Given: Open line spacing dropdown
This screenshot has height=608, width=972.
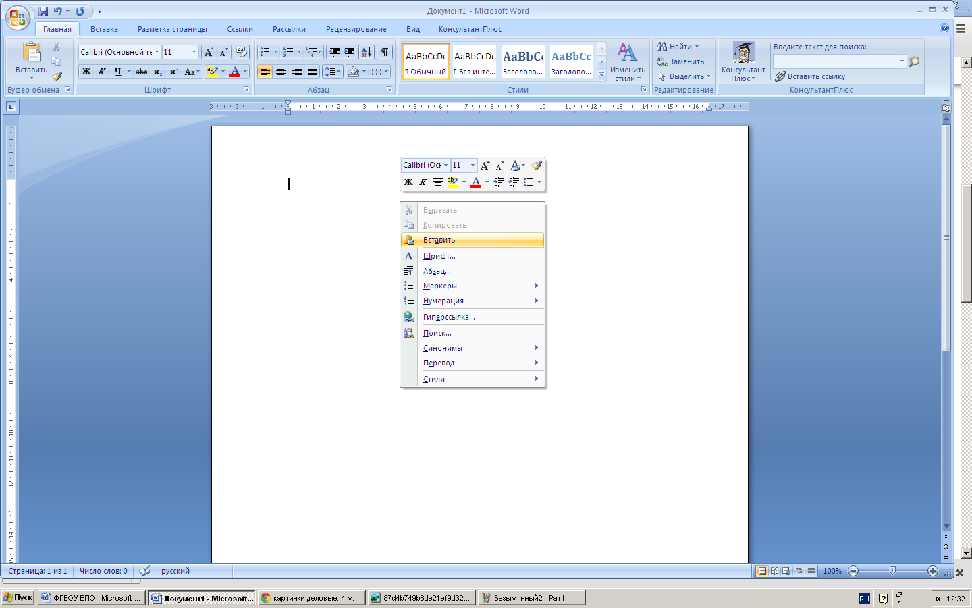Looking at the screenshot, I should point(333,72).
